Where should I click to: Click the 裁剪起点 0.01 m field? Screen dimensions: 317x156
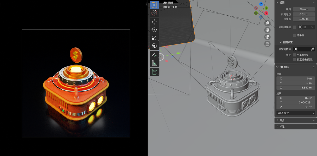[x=304, y=14]
